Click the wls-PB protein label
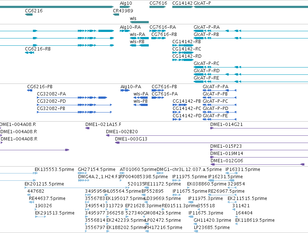 (x=140, y=101)
